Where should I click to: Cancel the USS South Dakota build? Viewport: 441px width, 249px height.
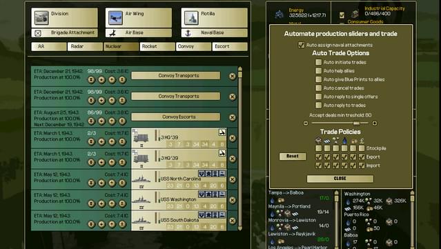pyautogui.click(x=233, y=221)
